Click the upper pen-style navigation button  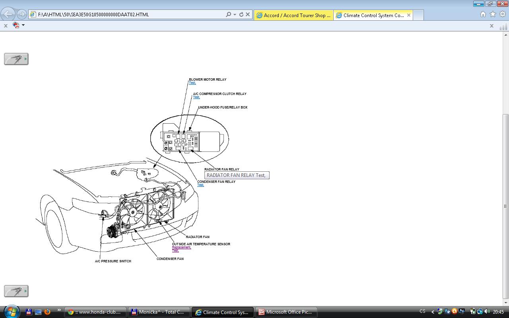[16, 59]
